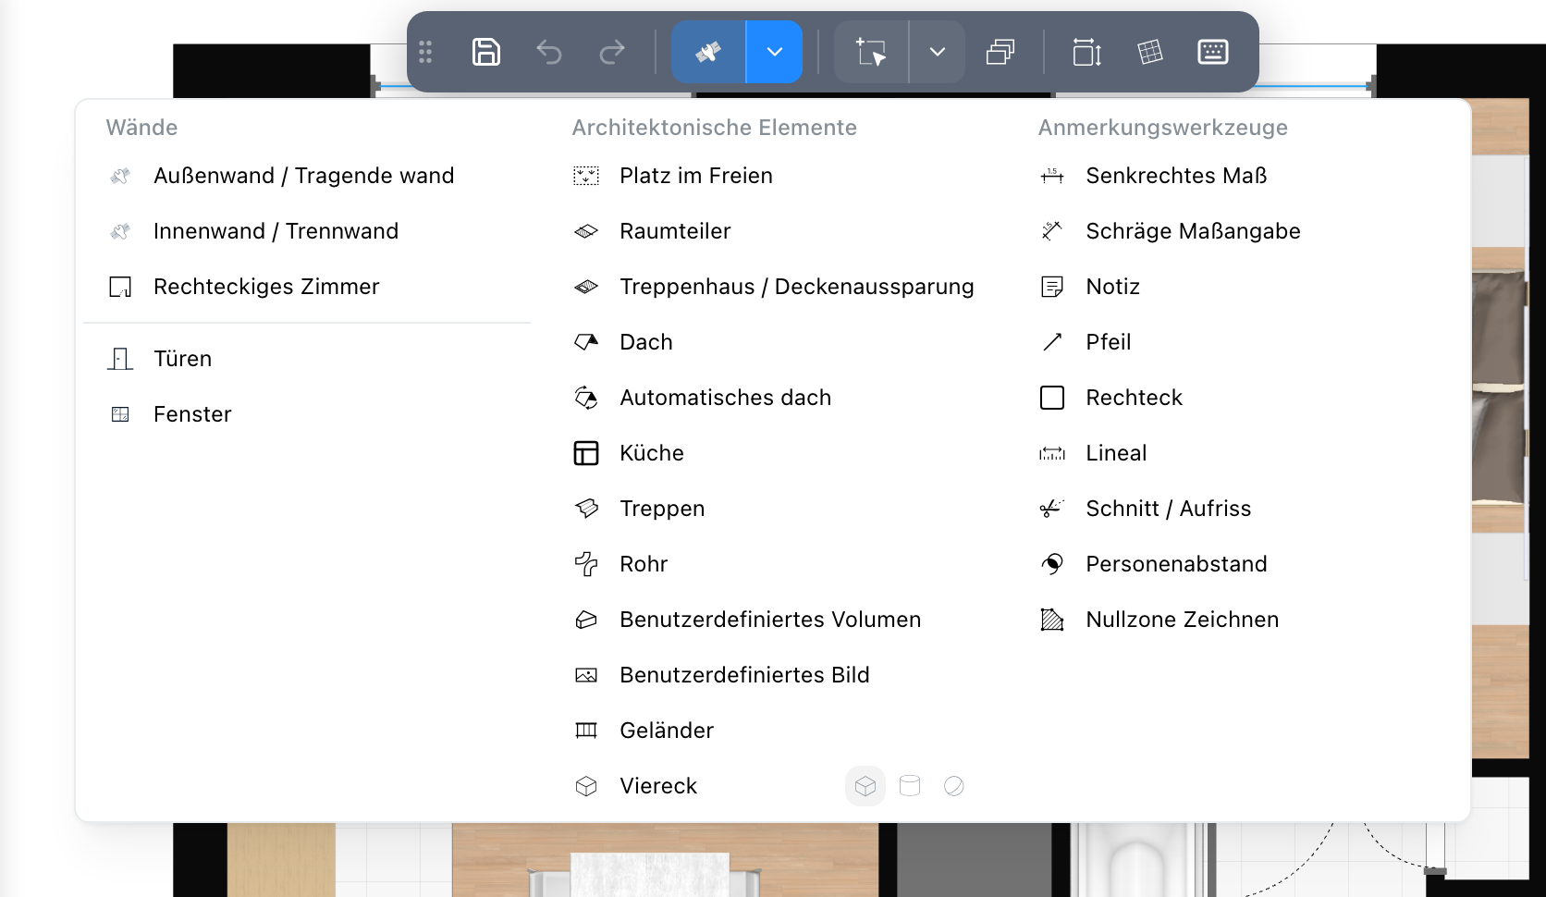Viewport: 1546px width, 897px height.
Task: Activate the selection cursor tool in the toolbar
Action: coord(871,52)
